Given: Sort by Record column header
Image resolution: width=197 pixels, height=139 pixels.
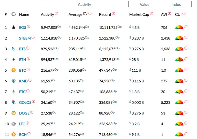Looking at the screenshot, I should (x=105, y=15).
